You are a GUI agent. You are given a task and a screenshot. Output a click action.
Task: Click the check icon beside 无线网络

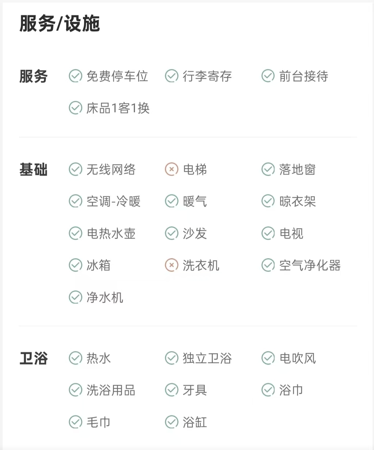[x=75, y=169]
